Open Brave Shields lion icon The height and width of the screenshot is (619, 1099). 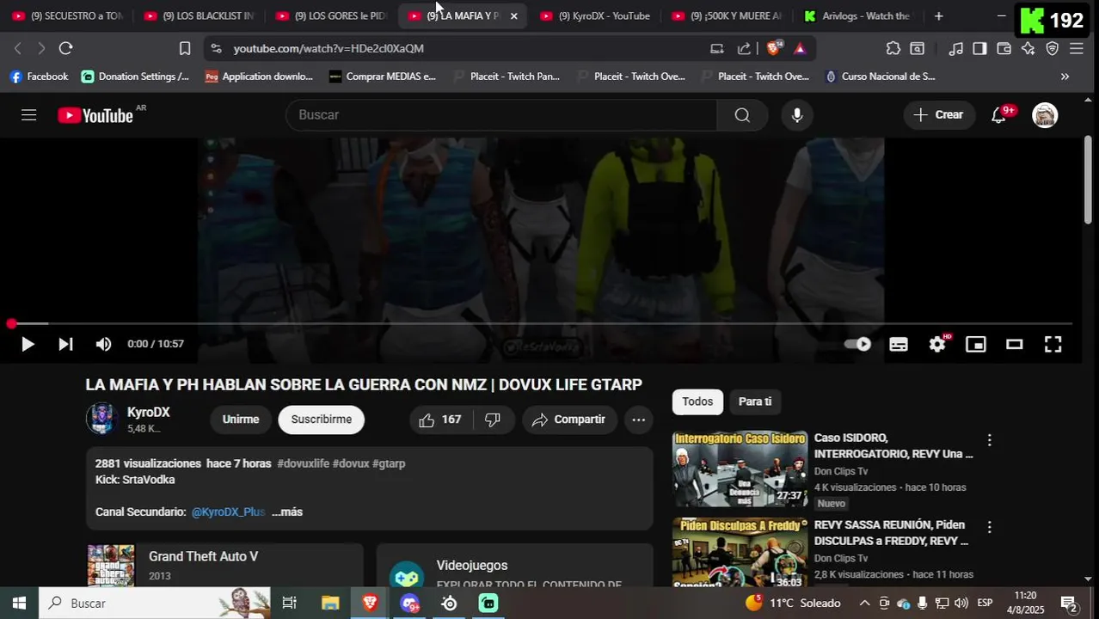(x=774, y=48)
